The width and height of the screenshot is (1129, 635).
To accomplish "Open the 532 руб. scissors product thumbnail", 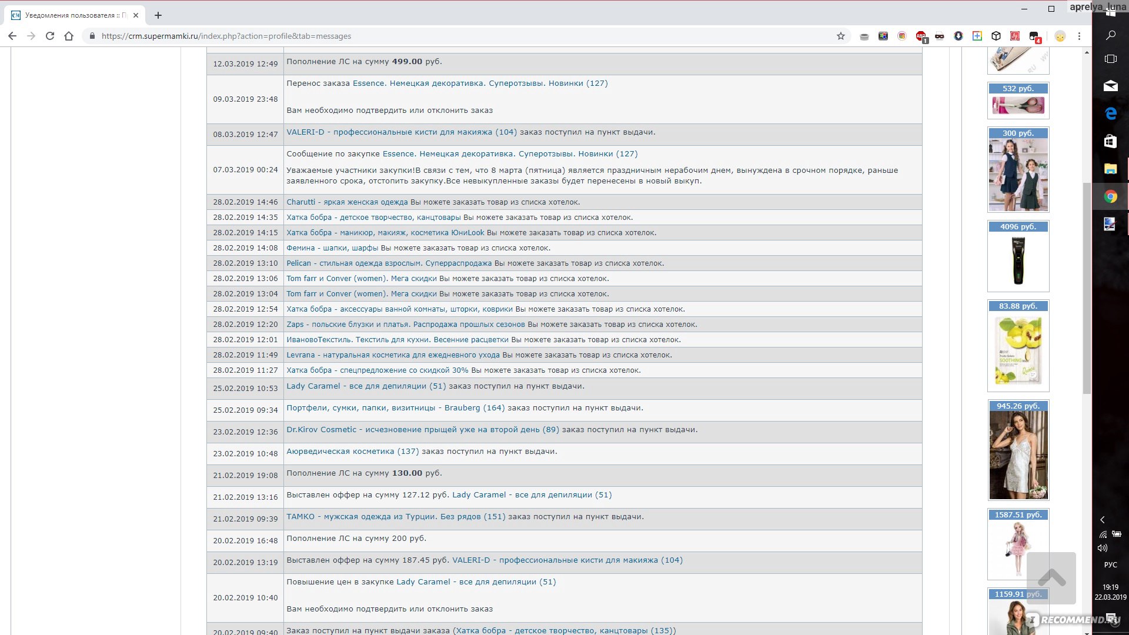I will (1018, 101).
